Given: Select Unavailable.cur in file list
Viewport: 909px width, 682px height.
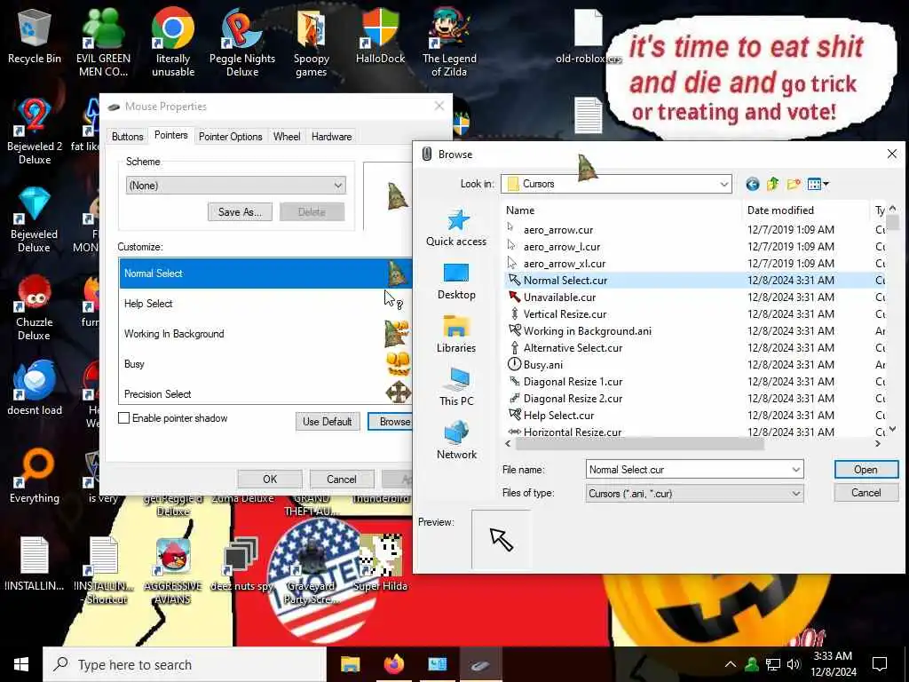Looking at the screenshot, I should point(559,297).
